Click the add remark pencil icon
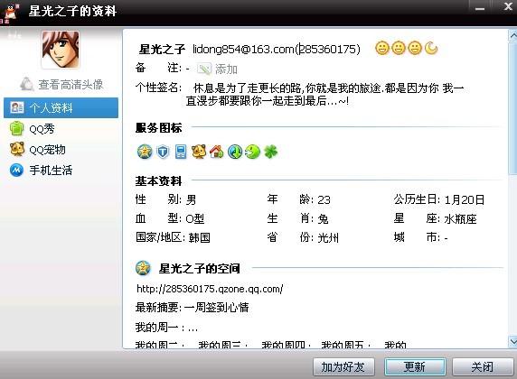The height and width of the screenshot is (379, 517). tap(204, 69)
